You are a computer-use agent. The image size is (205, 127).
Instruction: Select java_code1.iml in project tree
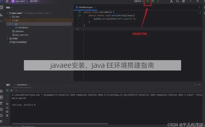point(20,35)
